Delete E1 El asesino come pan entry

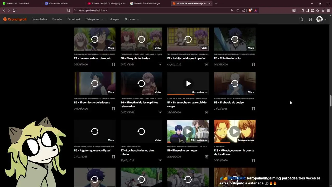coord(207,157)
